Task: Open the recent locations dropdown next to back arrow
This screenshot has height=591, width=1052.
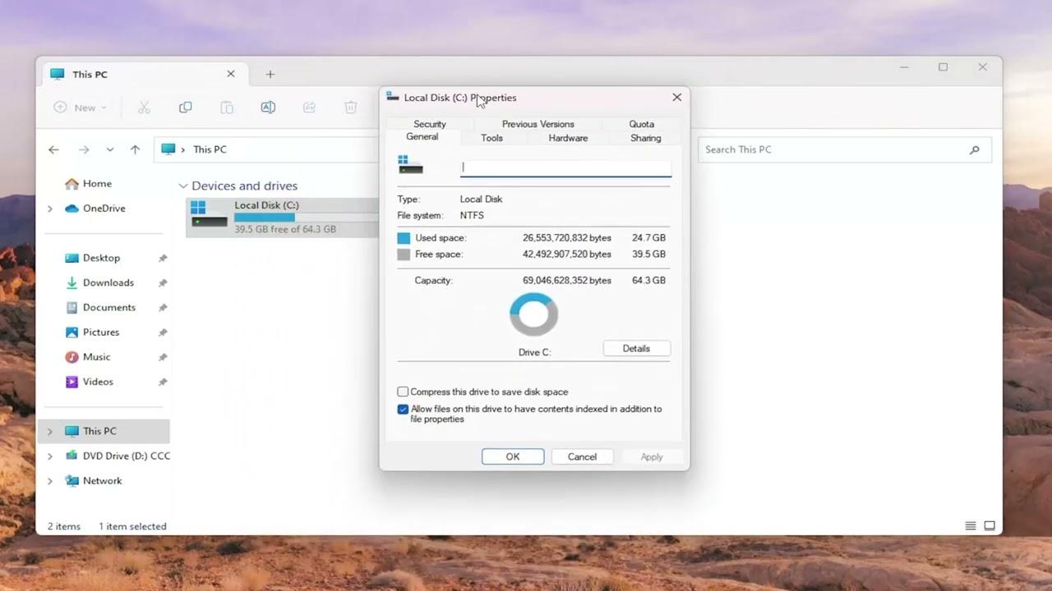Action: tap(109, 149)
